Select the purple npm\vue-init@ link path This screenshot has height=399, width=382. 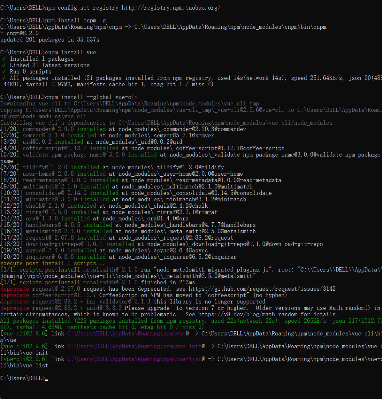pos(136,346)
